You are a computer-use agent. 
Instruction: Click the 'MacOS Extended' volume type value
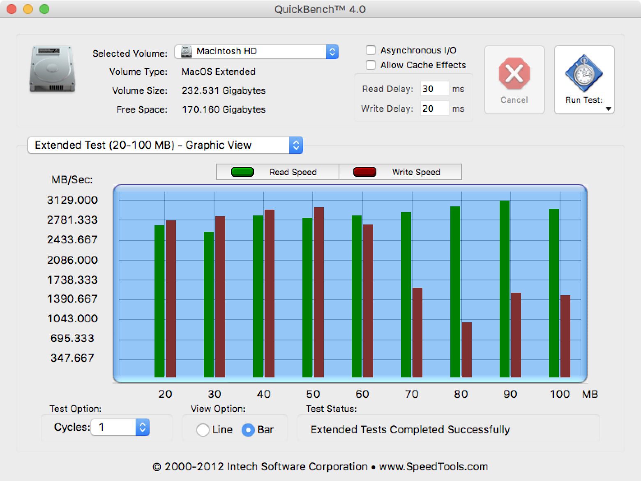pos(219,72)
